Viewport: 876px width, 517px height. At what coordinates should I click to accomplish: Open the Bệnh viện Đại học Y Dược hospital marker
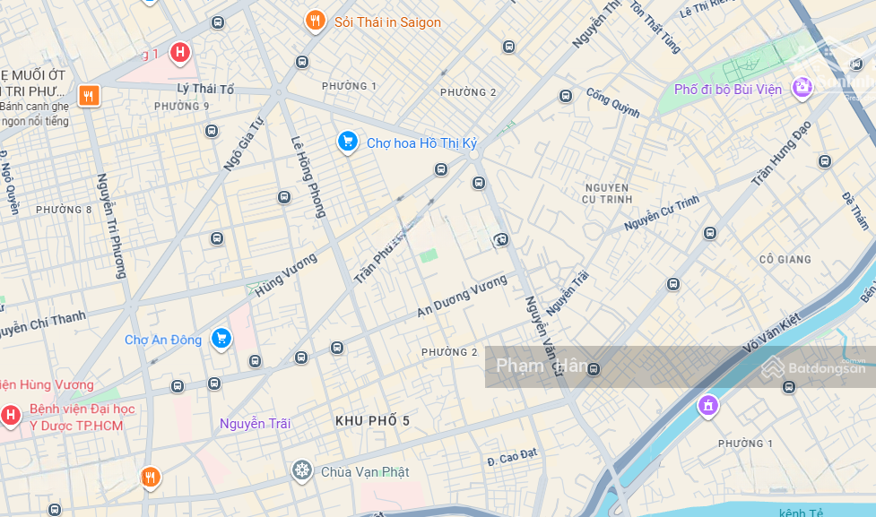pos(10,416)
